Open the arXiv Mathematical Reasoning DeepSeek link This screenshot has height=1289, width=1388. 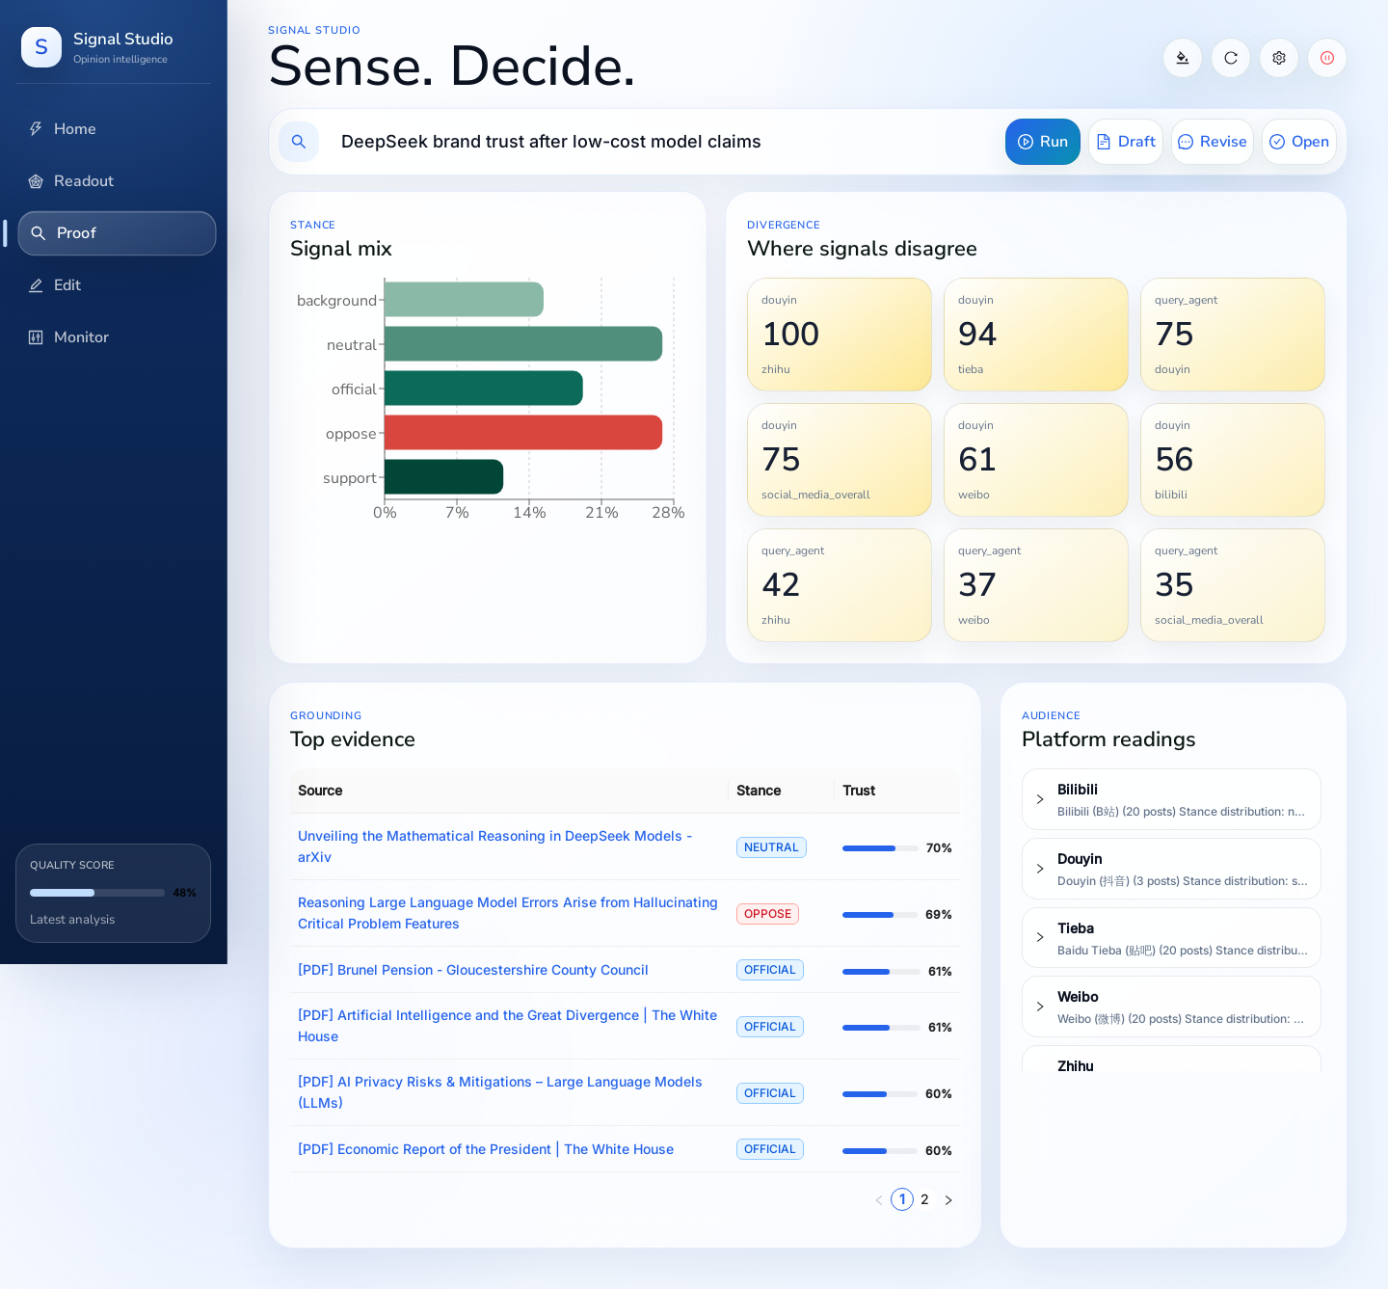[x=494, y=846]
